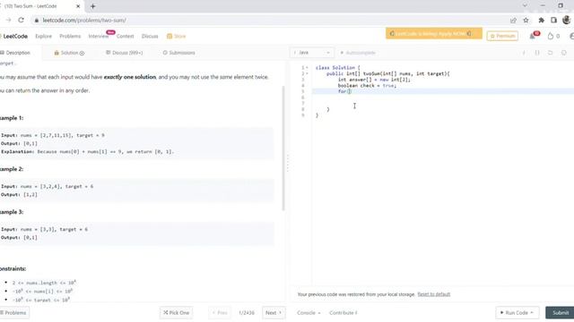The width and height of the screenshot is (574, 322).
Task: Switch to the Discuss (999+) tab
Action: (x=124, y=53)
